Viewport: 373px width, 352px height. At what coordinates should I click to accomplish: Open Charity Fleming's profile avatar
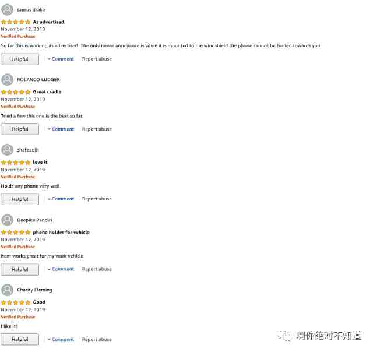pos(7,290)
